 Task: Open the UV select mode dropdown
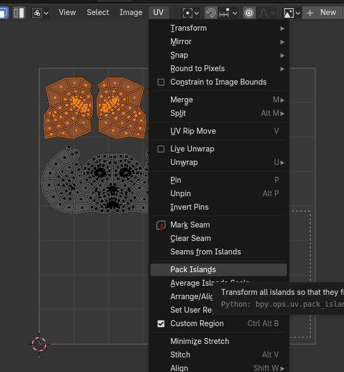pos(40,13)
